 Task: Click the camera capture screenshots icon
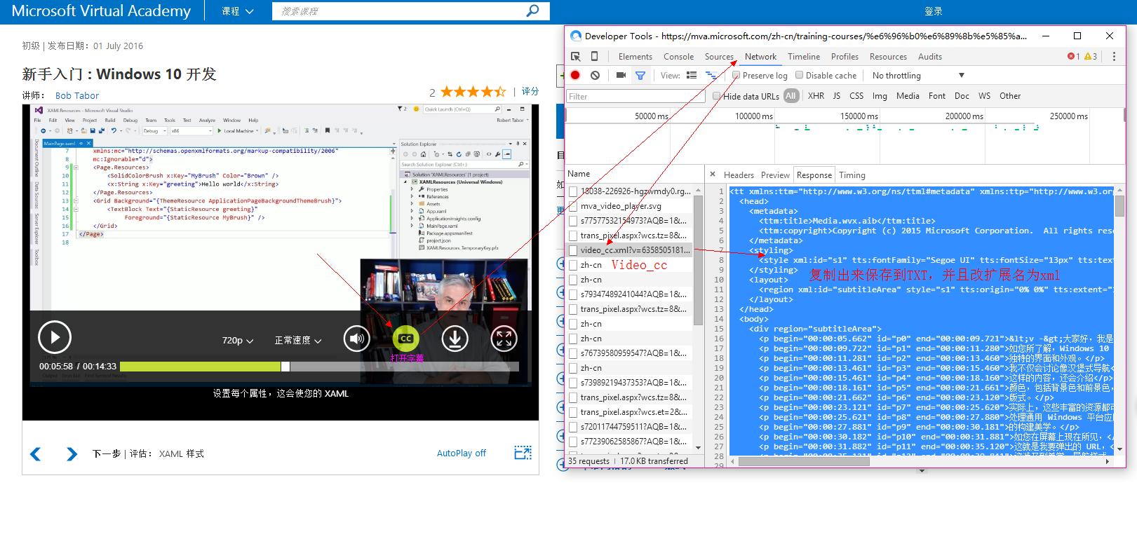click(x=621, y=76)
